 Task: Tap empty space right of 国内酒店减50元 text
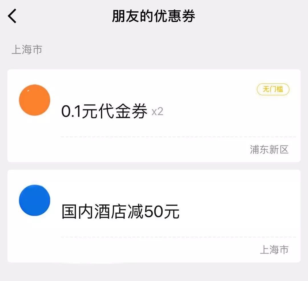tap(237, 212)
